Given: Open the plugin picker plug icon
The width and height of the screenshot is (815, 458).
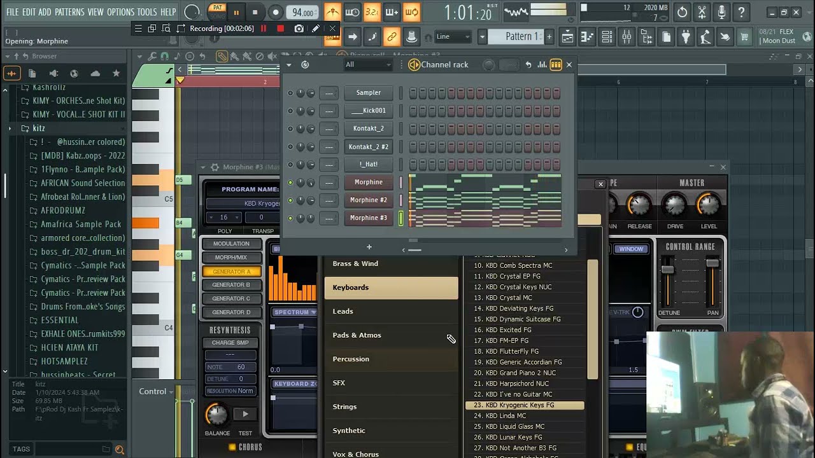Looking at the screenshot, I should click(x=686, y=37).
